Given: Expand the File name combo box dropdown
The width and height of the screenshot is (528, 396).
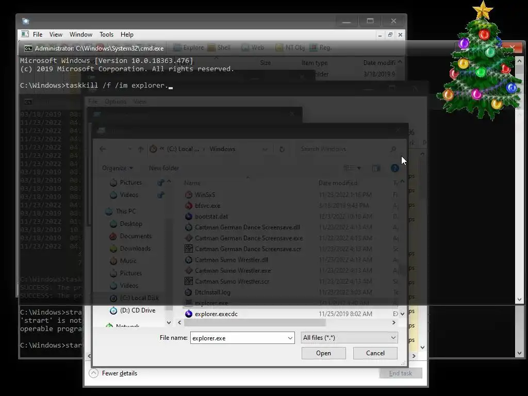Looking at the screenshot, I should pos(290,338).
